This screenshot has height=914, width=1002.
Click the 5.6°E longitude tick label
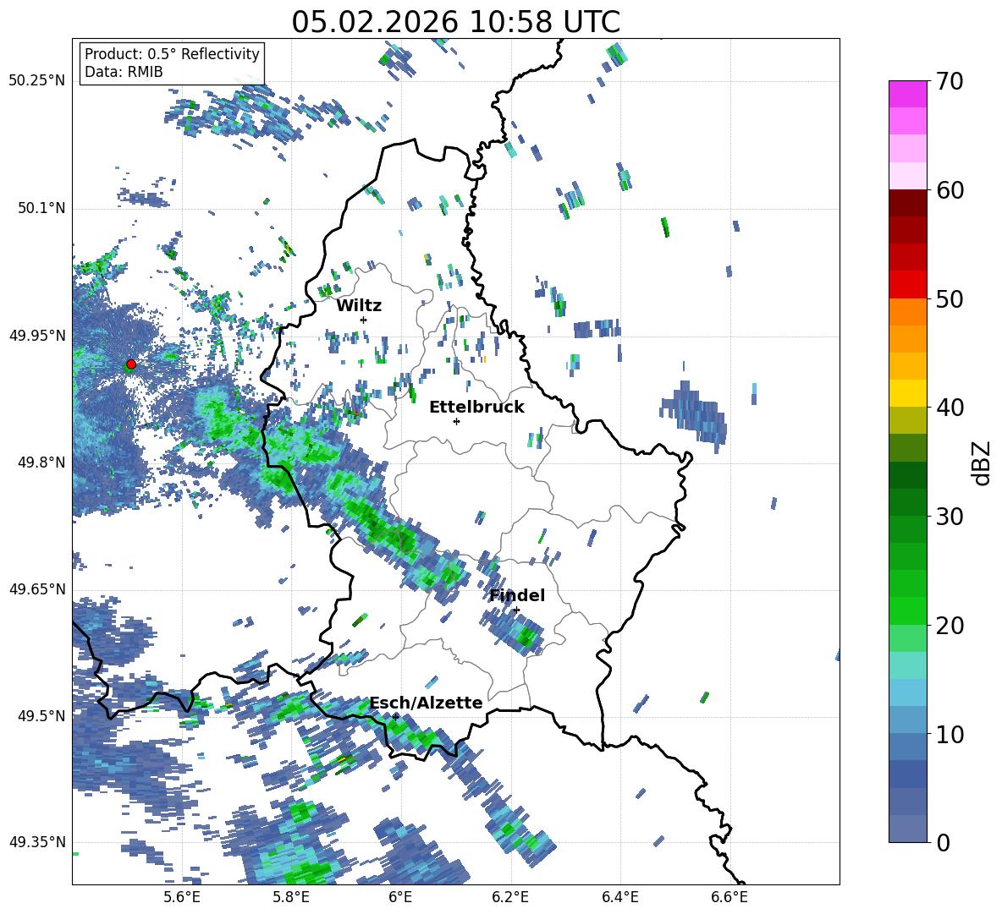(x=182, y=897)
